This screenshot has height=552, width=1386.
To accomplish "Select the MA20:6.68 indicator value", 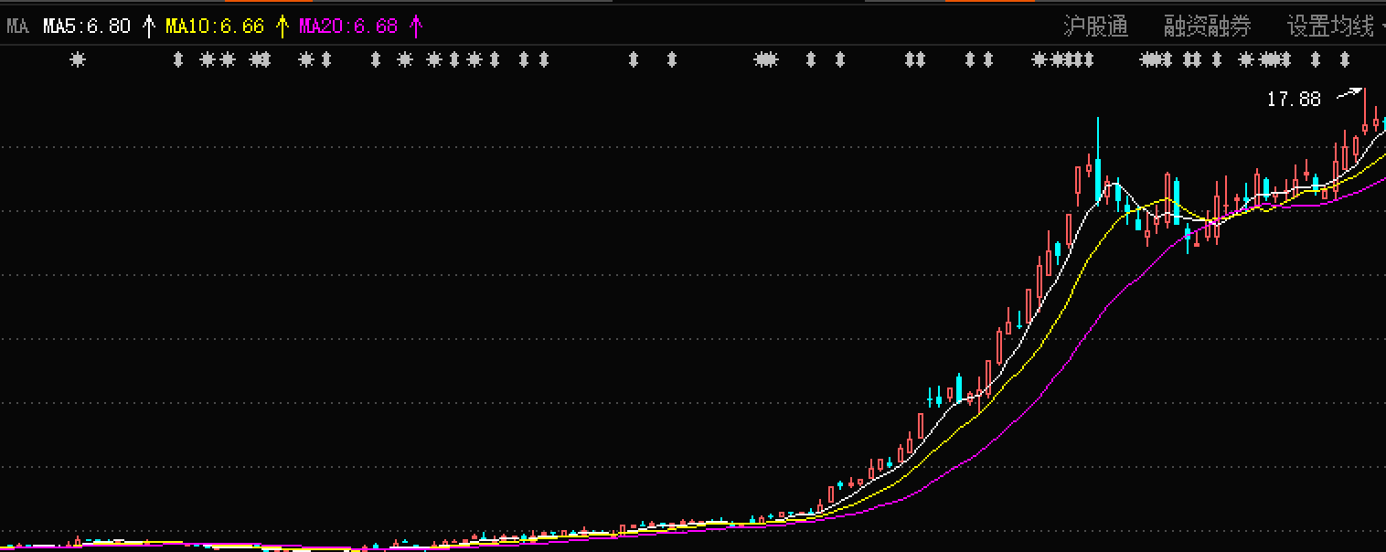I will coord(348,27).
